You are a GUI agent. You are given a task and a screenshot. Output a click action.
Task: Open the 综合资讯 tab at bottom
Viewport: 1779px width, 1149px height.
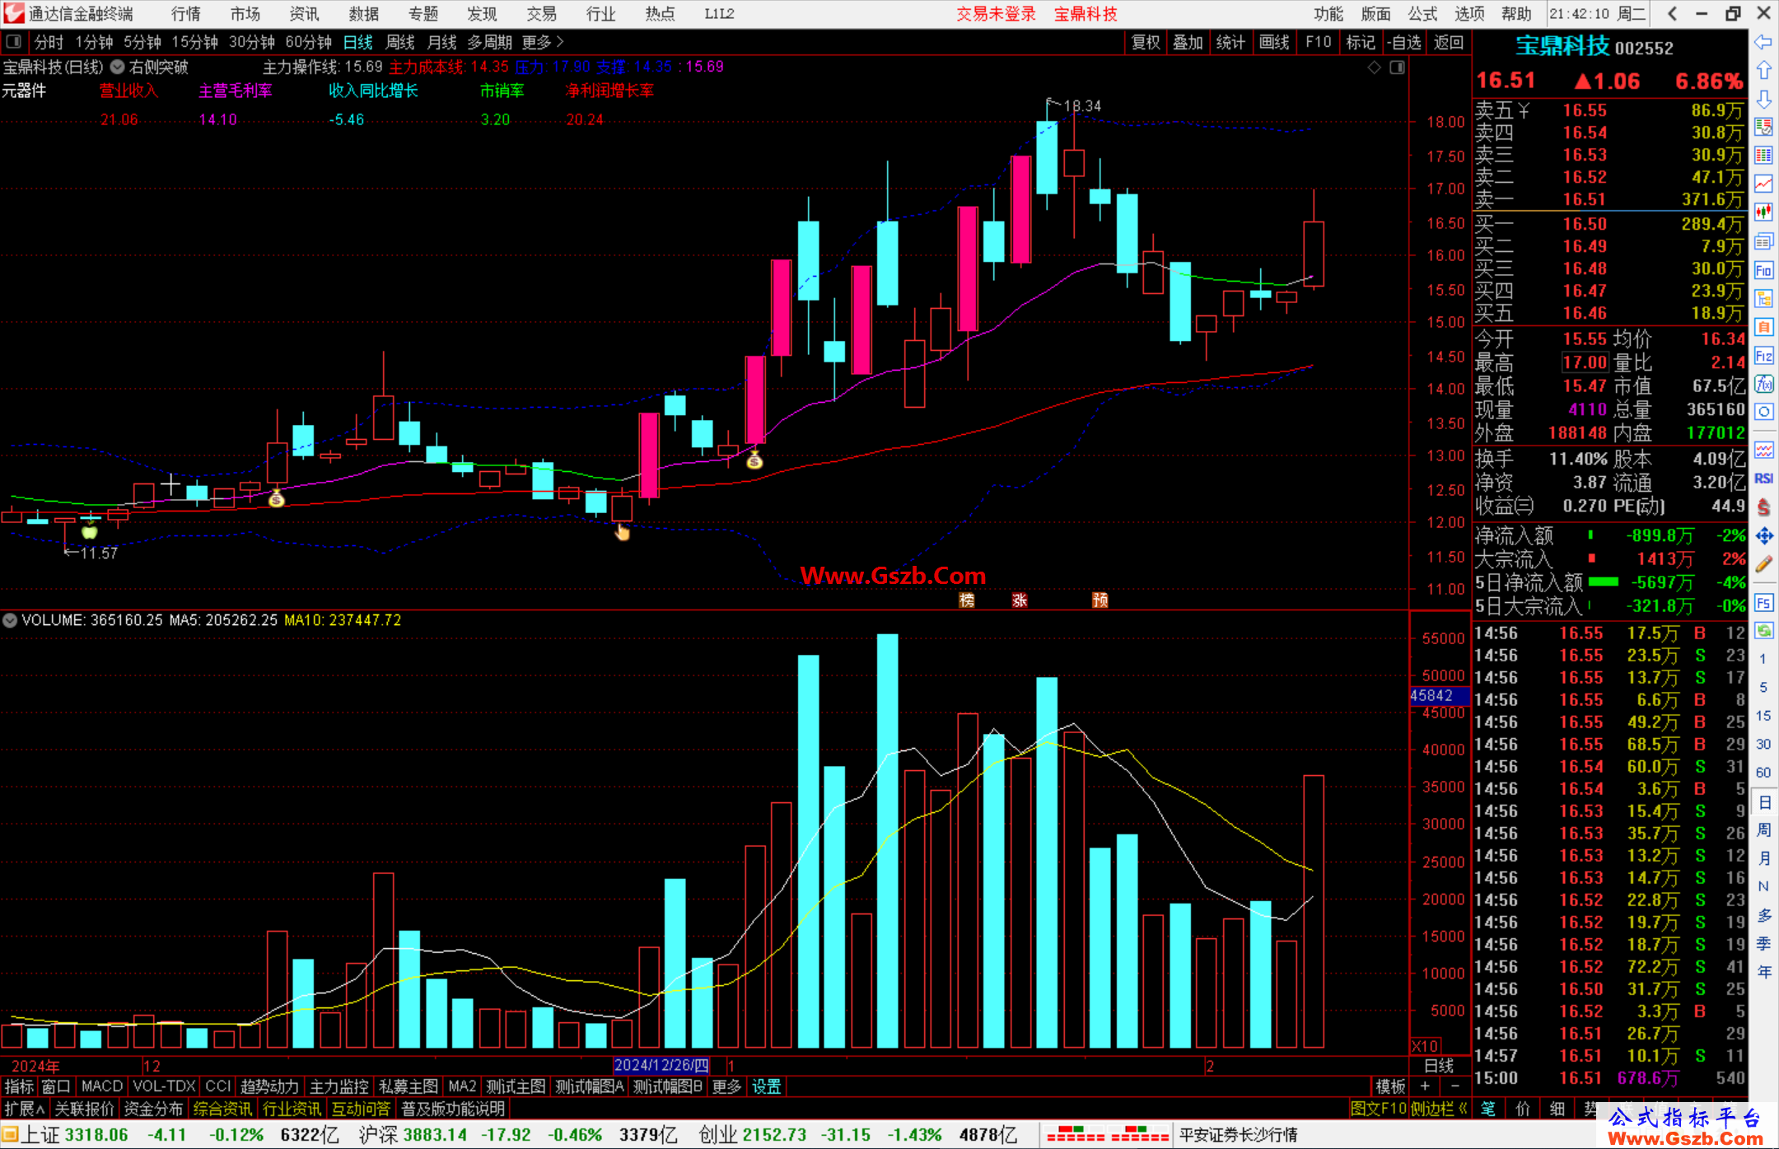pyautogui.click(x=222, y=1109)
